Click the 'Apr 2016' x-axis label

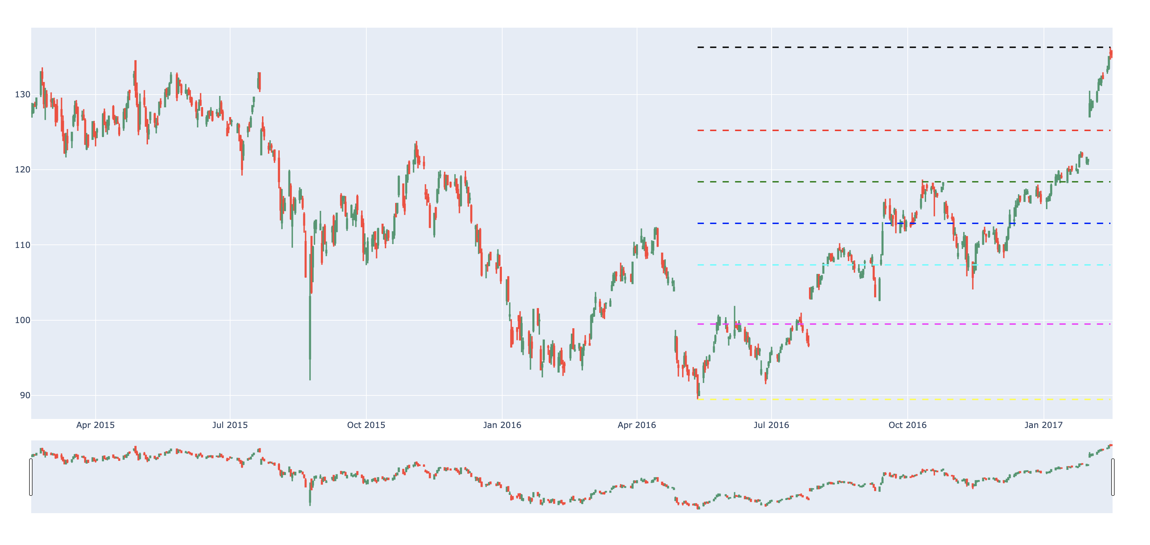(637, 425)
